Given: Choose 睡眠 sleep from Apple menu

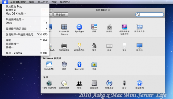Looking at the screenshot, I should [x=26, y=40].
